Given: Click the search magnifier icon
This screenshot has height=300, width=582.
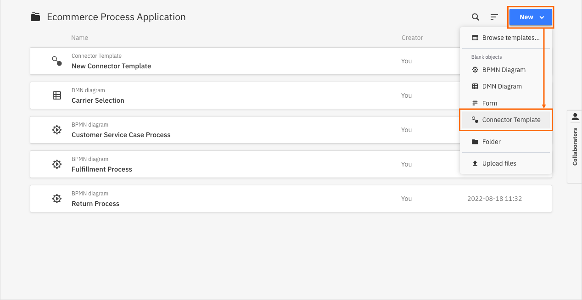Looking at the screenshot, I should (x=476, y=17).
